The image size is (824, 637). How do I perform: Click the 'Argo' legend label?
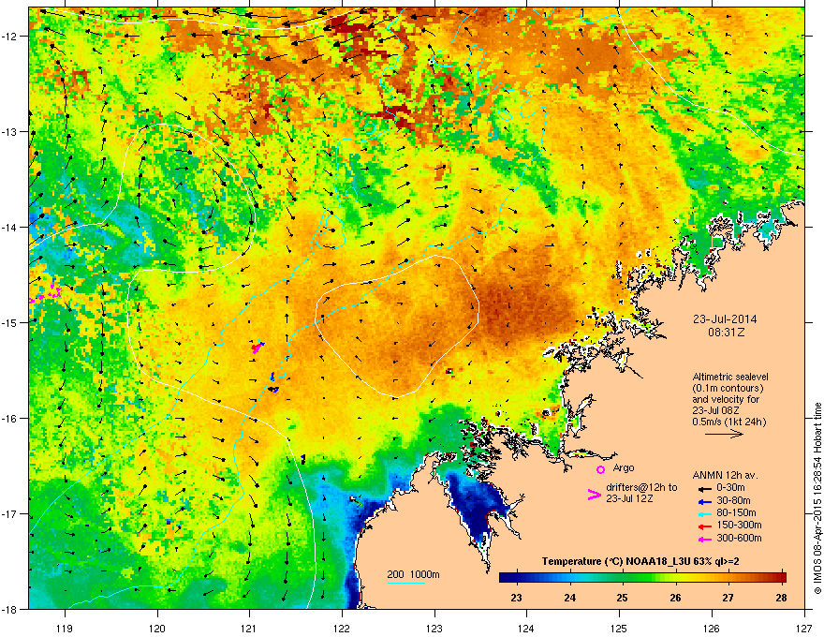tap(624, 467)
